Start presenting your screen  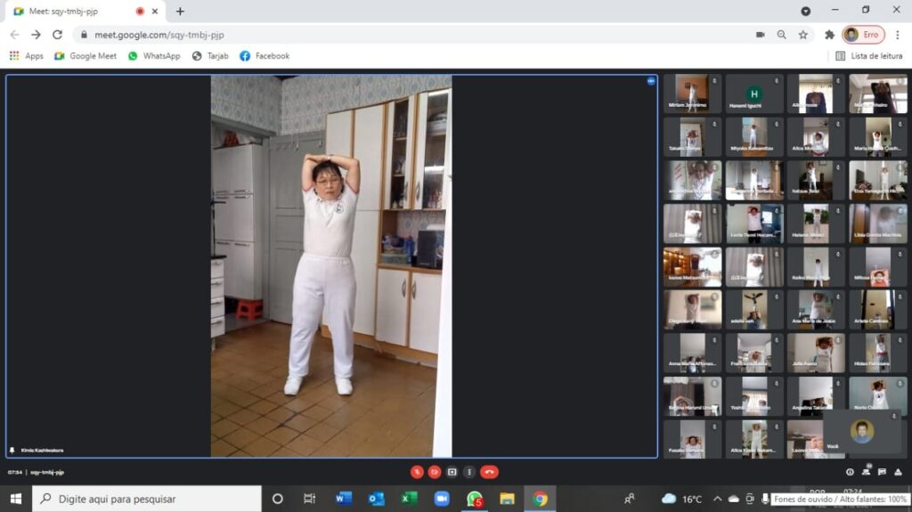(452, 472)
